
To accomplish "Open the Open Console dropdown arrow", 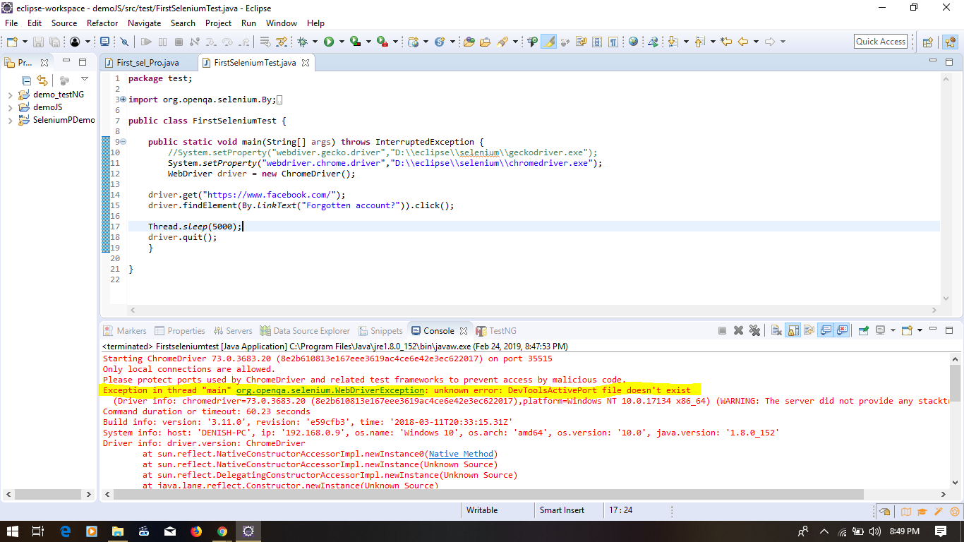I will [x=920, y=330].
